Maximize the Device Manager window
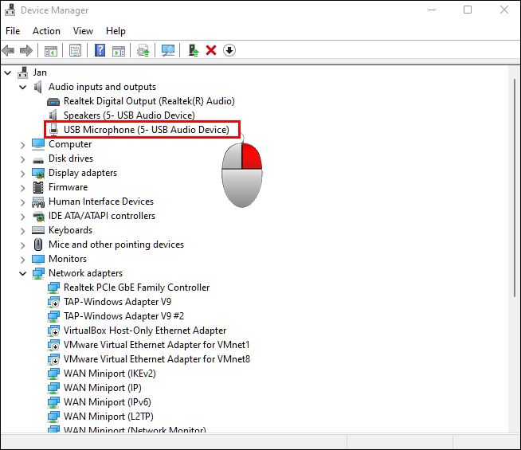 pyautogui.click(x=468, y=10)
